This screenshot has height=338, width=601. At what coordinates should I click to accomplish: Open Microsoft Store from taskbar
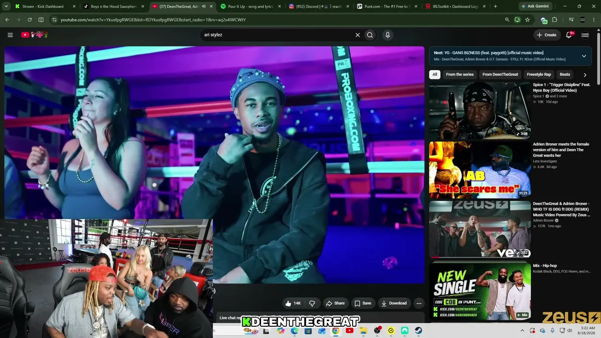pyautogui.click(x=308, y=331)
